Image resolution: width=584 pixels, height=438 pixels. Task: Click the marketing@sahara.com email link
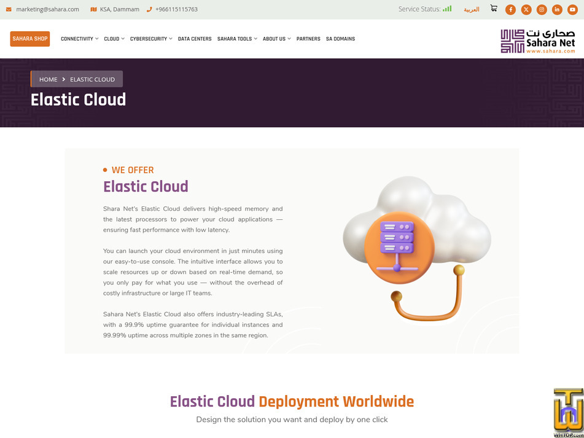(48, 9)
